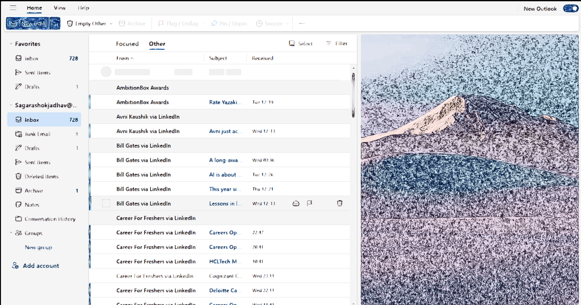
Task: Open Sent Items under Favorites
Action: [x=44, y=73]
